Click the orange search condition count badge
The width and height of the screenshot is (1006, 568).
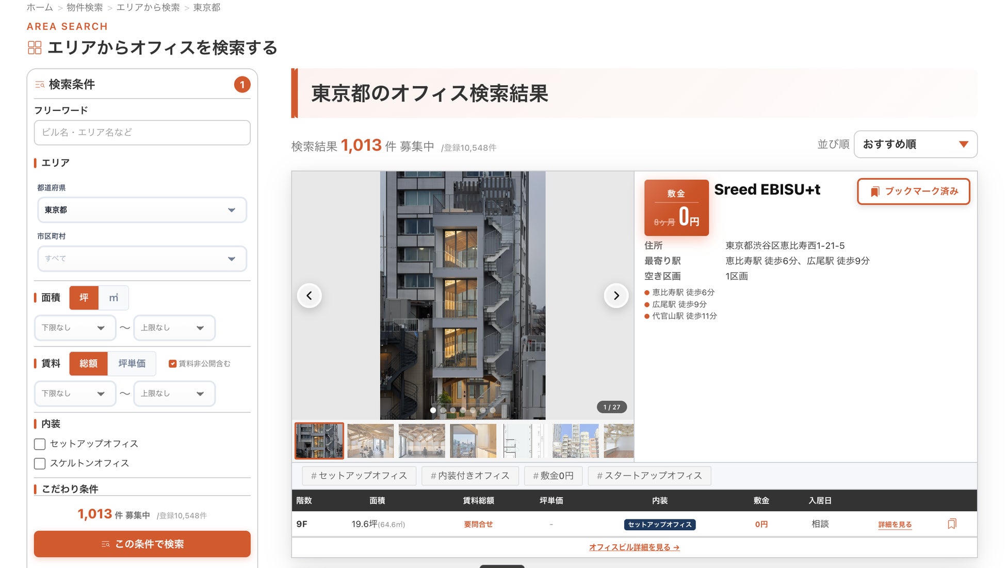[242, 85]
